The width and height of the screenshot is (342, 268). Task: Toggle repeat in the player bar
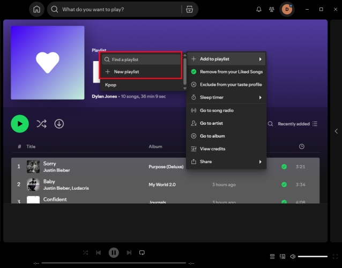(x=142, y=253)
